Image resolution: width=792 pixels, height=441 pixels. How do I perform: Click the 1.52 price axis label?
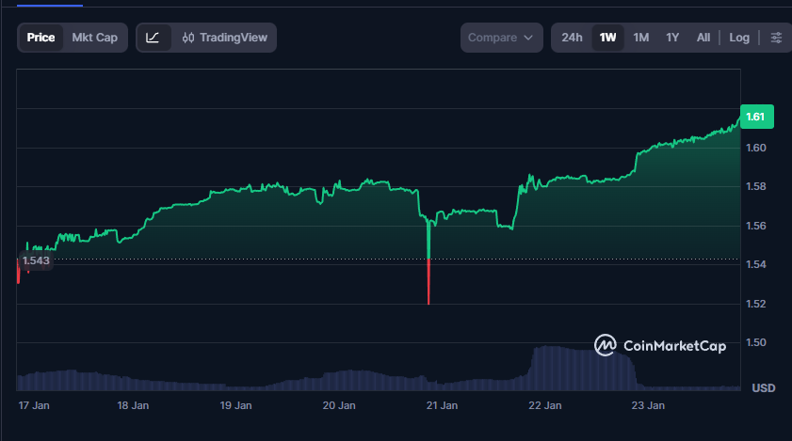[756, 304]
